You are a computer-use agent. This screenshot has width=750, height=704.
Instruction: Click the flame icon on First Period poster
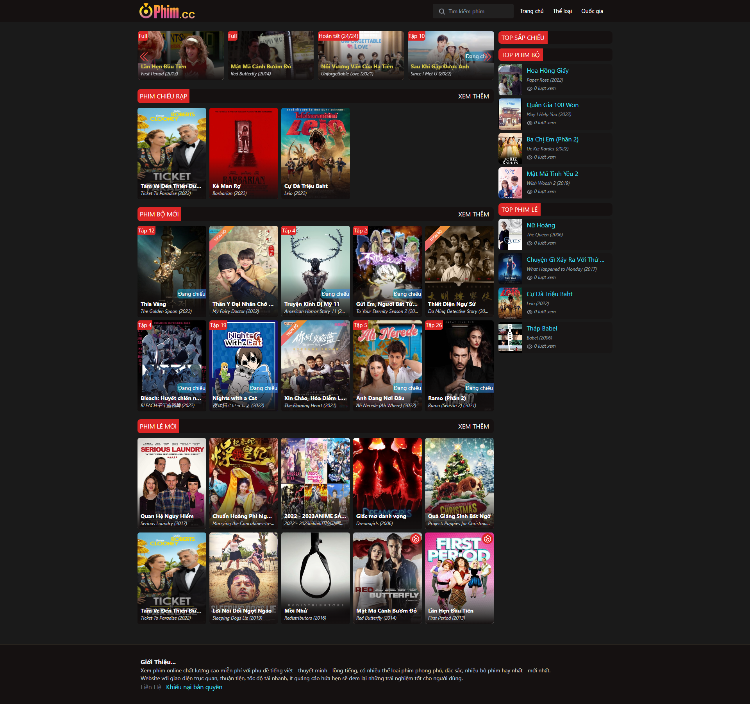[x=487, y=539]
